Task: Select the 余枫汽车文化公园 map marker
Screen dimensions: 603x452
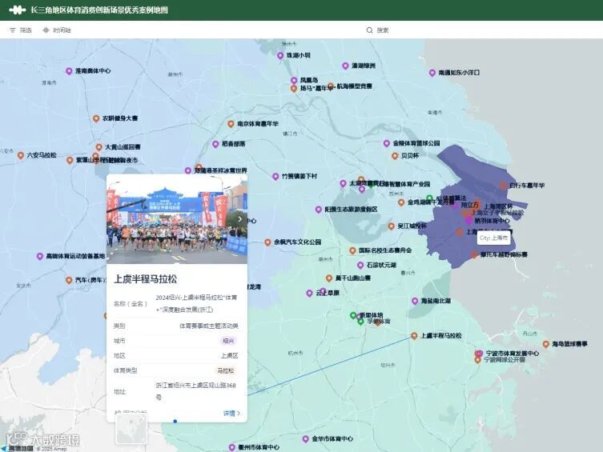Action: pos(267,242)
